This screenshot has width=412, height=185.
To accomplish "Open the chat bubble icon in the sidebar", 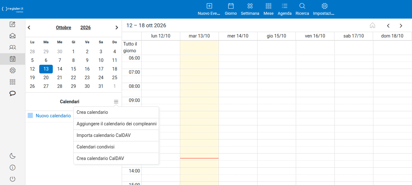I will (x=13, y=93).
